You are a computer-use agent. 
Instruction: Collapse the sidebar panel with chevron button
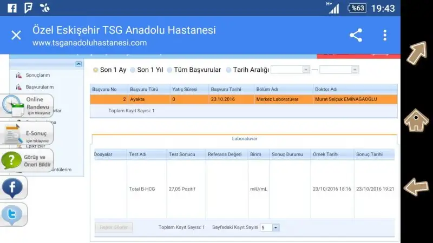pos(78,64)
